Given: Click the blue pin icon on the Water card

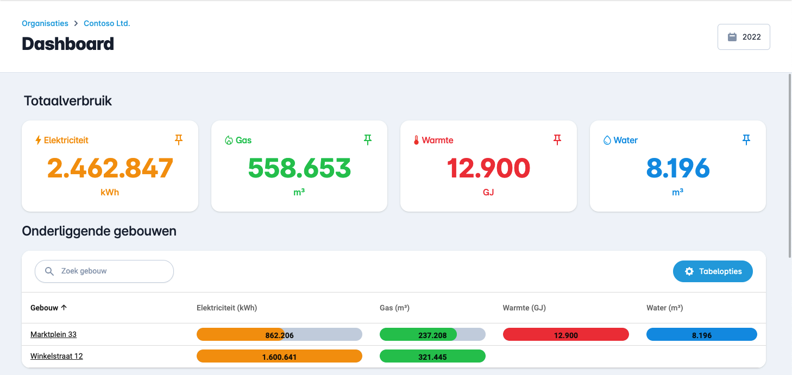Looking at the screenshot, I should (x=746, y=140).
